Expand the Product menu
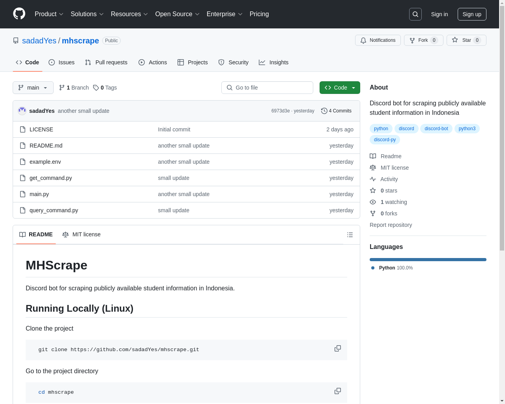This screenshot has width=505, height=404. [x=49, y=14]
